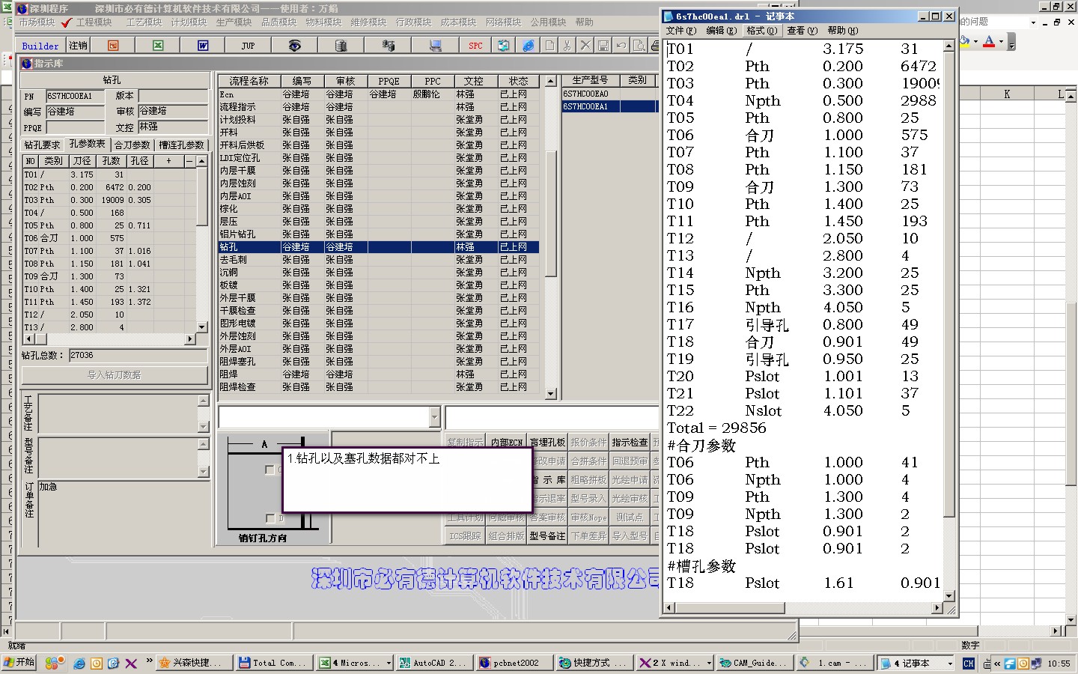Select the 沉铜 process row
The image size is (1078, 674).
[380, 272]
